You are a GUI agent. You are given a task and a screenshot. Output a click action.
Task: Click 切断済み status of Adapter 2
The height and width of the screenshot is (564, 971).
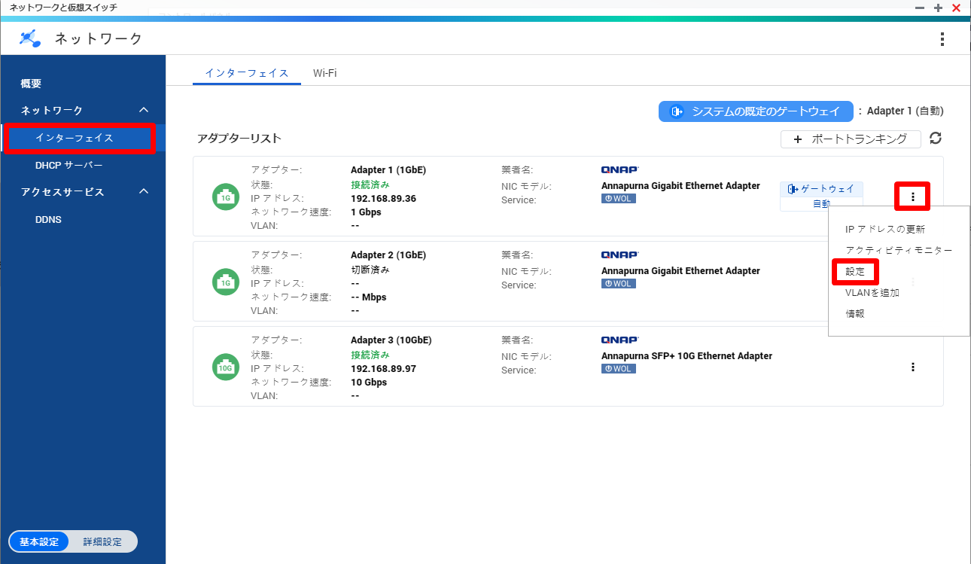point(370,270)
